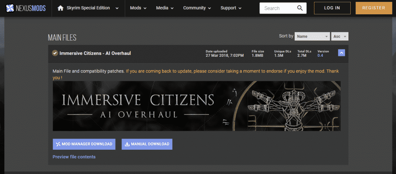Open the Mods menu
Viewport: 396px width, 174px height.
138,8
